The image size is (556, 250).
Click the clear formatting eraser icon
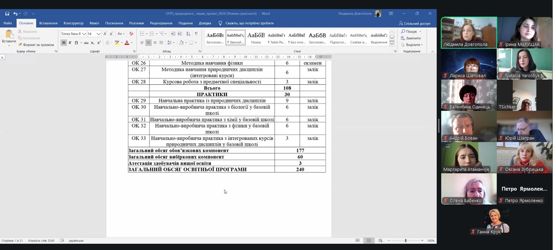(131, 34)
